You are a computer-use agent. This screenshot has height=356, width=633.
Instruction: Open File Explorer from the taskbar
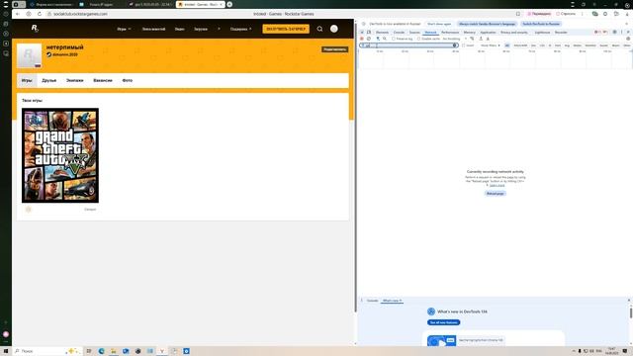[114, 351]
